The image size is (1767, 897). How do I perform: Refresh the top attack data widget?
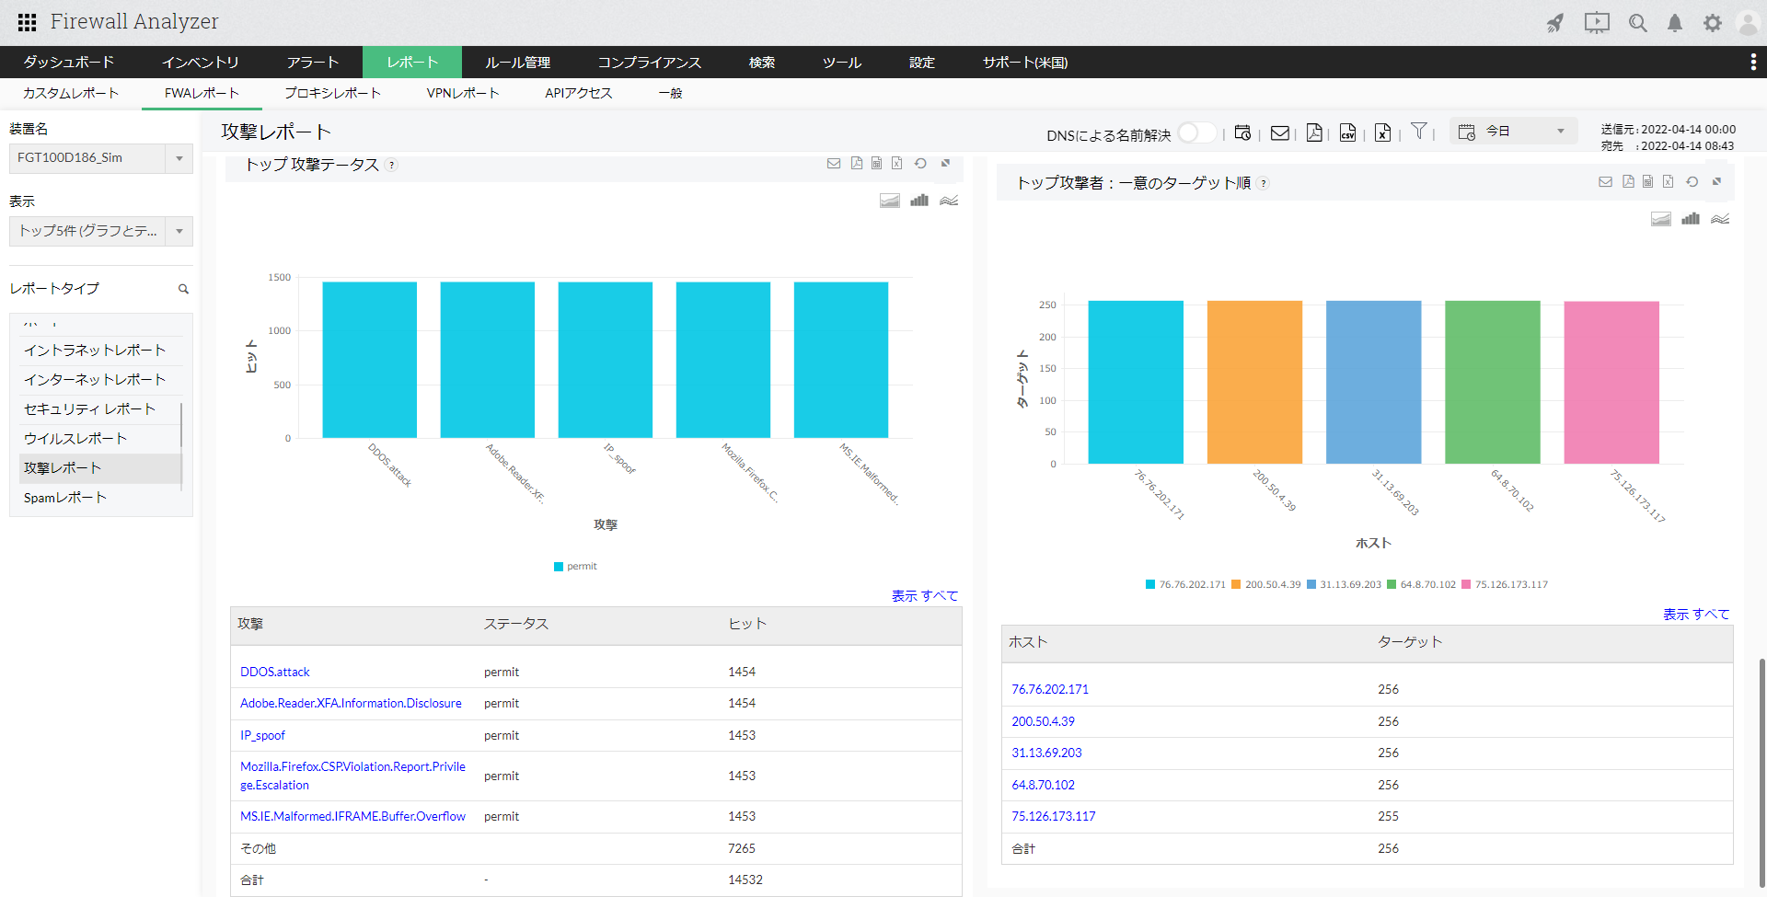(920, 164)
